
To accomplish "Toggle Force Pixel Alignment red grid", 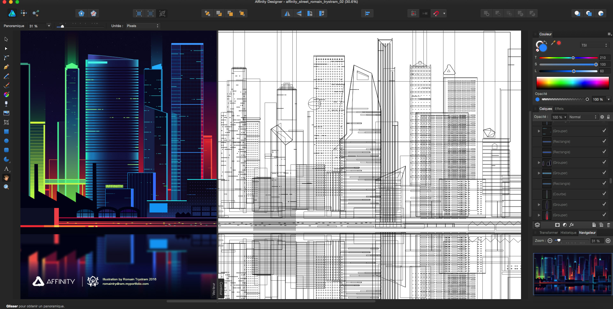I will click(x=413, y=13).
